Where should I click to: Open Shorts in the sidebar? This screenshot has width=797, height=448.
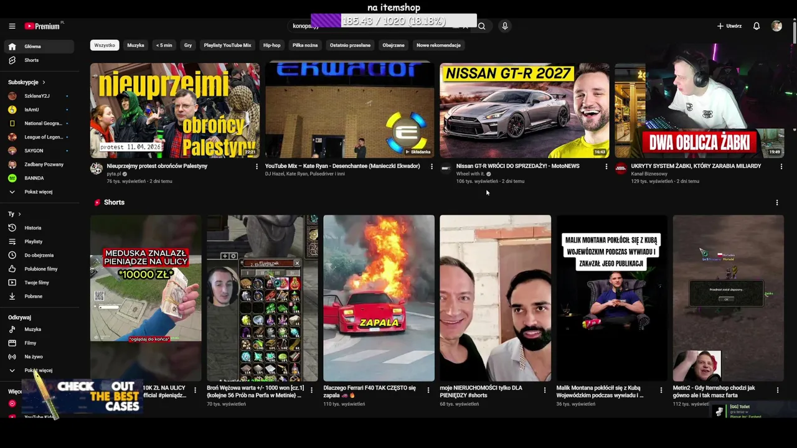click(x=39, y=60)
